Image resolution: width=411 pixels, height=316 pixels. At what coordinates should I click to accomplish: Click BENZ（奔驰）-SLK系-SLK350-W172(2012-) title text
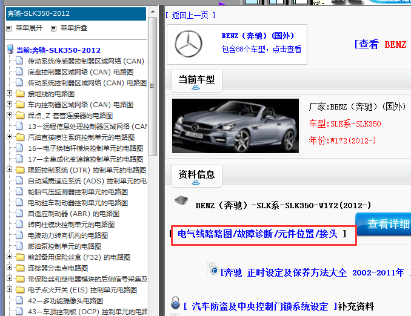(x=283, y=205)
